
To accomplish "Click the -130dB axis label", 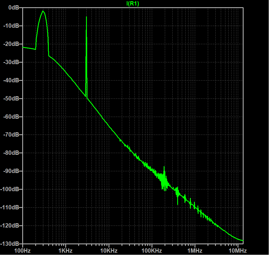I will point(10,244).
